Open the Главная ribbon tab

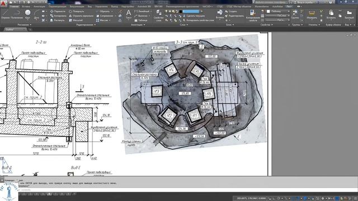14,7
